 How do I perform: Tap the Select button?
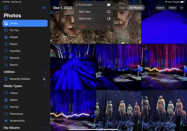(172, 8)
